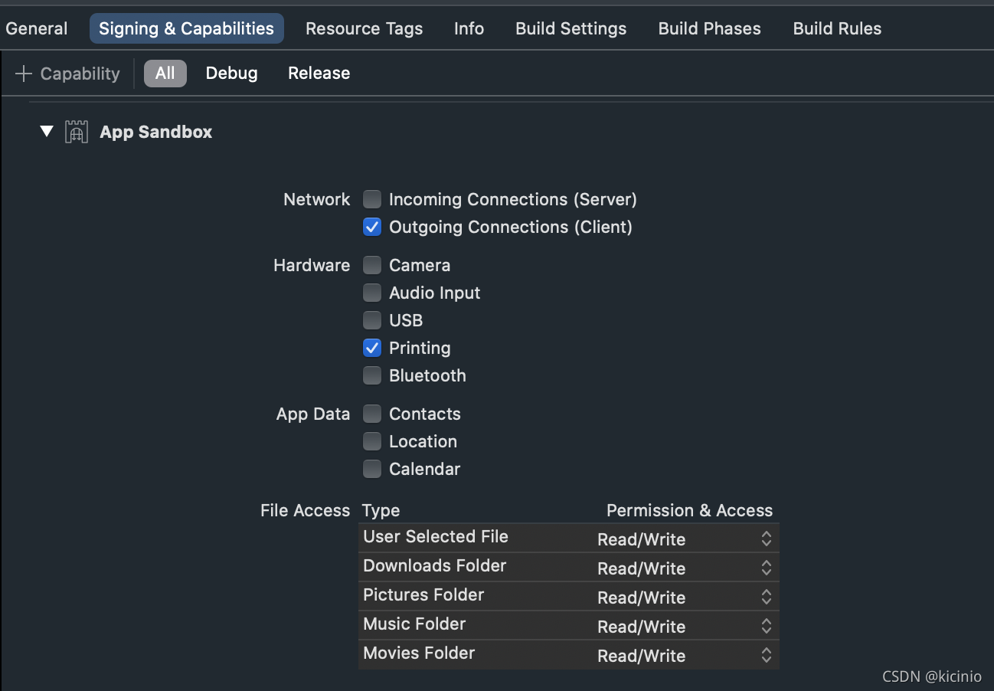Disable the Printing checkbox
The height and width of the screenshot is (691, 994).
(372, 349)
